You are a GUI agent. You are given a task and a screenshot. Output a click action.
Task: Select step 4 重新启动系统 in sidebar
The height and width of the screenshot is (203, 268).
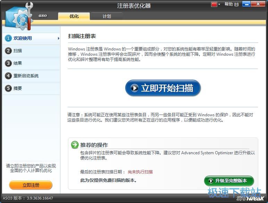[x=31, y=76]
